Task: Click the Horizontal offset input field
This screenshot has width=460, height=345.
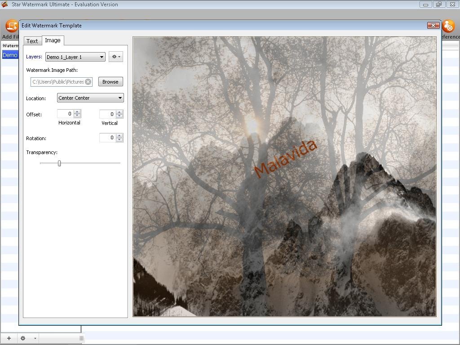Action: point(66,114)
